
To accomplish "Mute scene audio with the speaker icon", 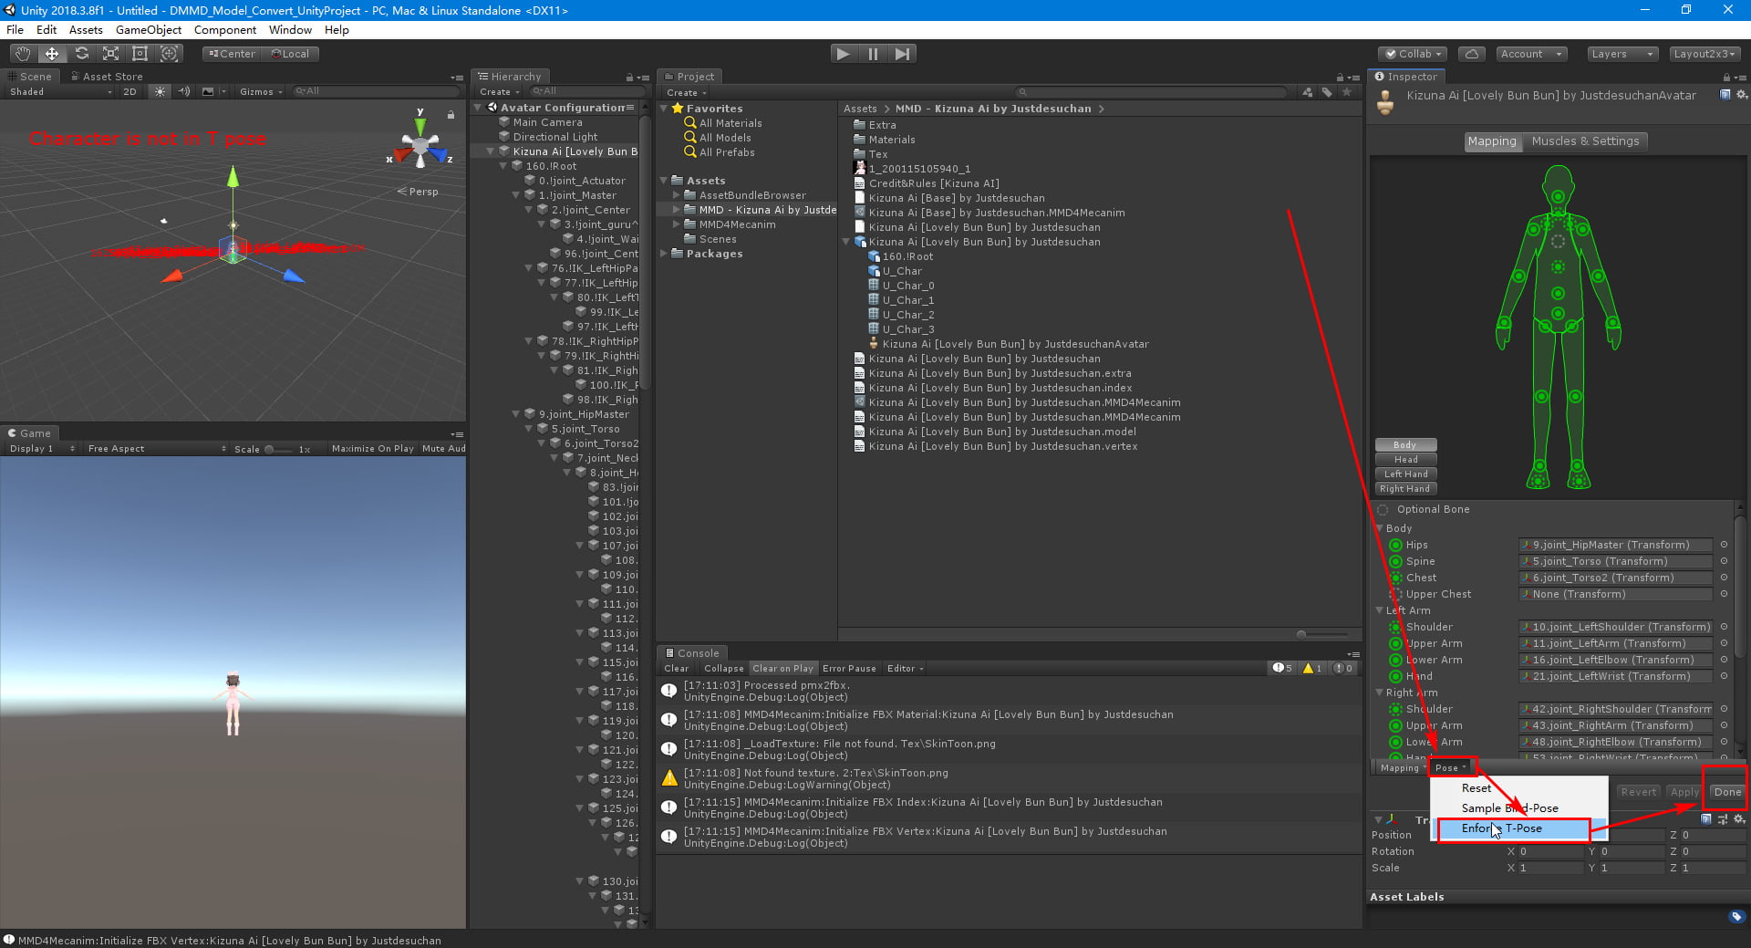I will coord(183,91).
